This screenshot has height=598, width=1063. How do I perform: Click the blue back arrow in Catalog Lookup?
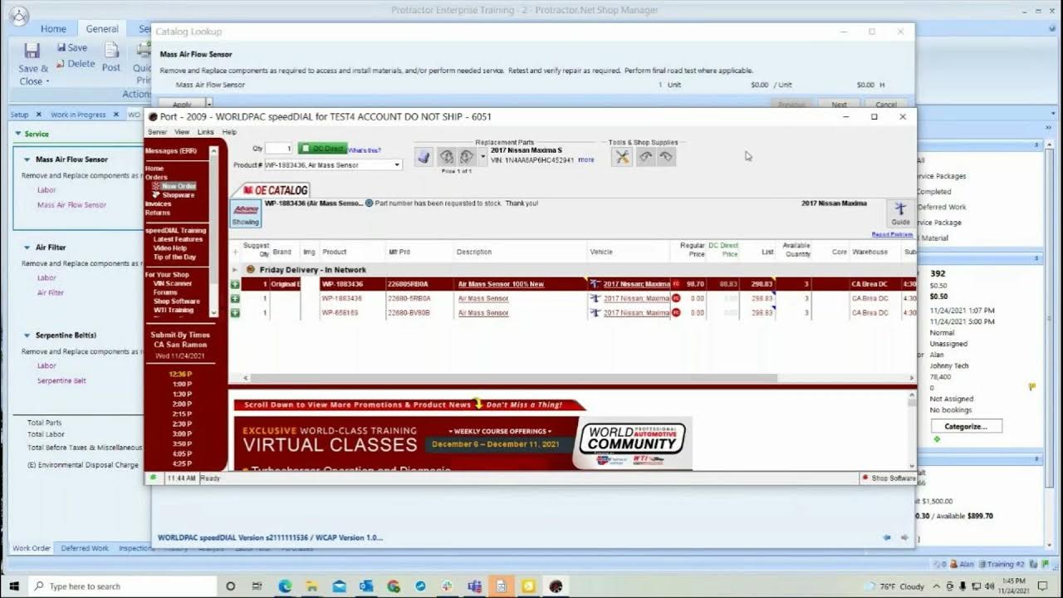[x=887, y=537]
